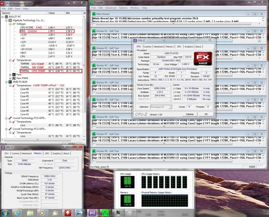Open About tab in Memory CPU-Z window
Image resolution: width=269 pixels, height=217 pixels.
click(66, 154)
